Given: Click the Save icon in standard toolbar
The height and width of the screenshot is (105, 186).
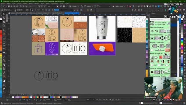Looking at the screenshot, I should [8, 6].
